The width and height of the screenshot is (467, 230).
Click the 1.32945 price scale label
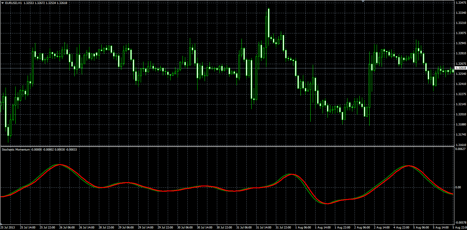(x=461, y=43)
